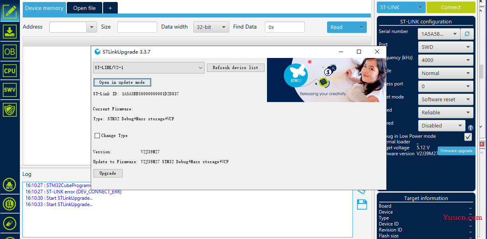Click the 16:10:30 Start STLinkUpgrade log line
Image resolution: width=487 pixels, height=239 pixels.
coord(59,198)
